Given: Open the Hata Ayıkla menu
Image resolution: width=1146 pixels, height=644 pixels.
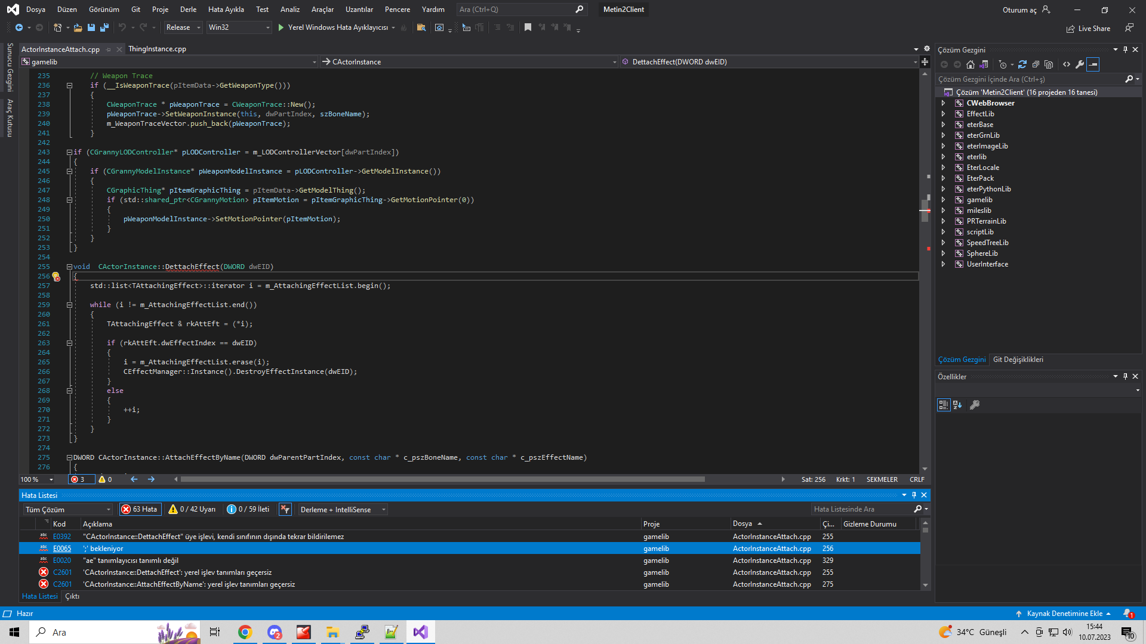Looking at the screenshot, I should [x=226, y=10].
